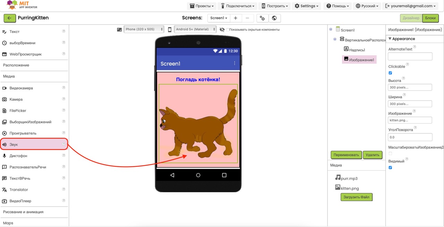Select Текст component in palette
Viewport: 444px width, 227px height.
click(34, 32)
